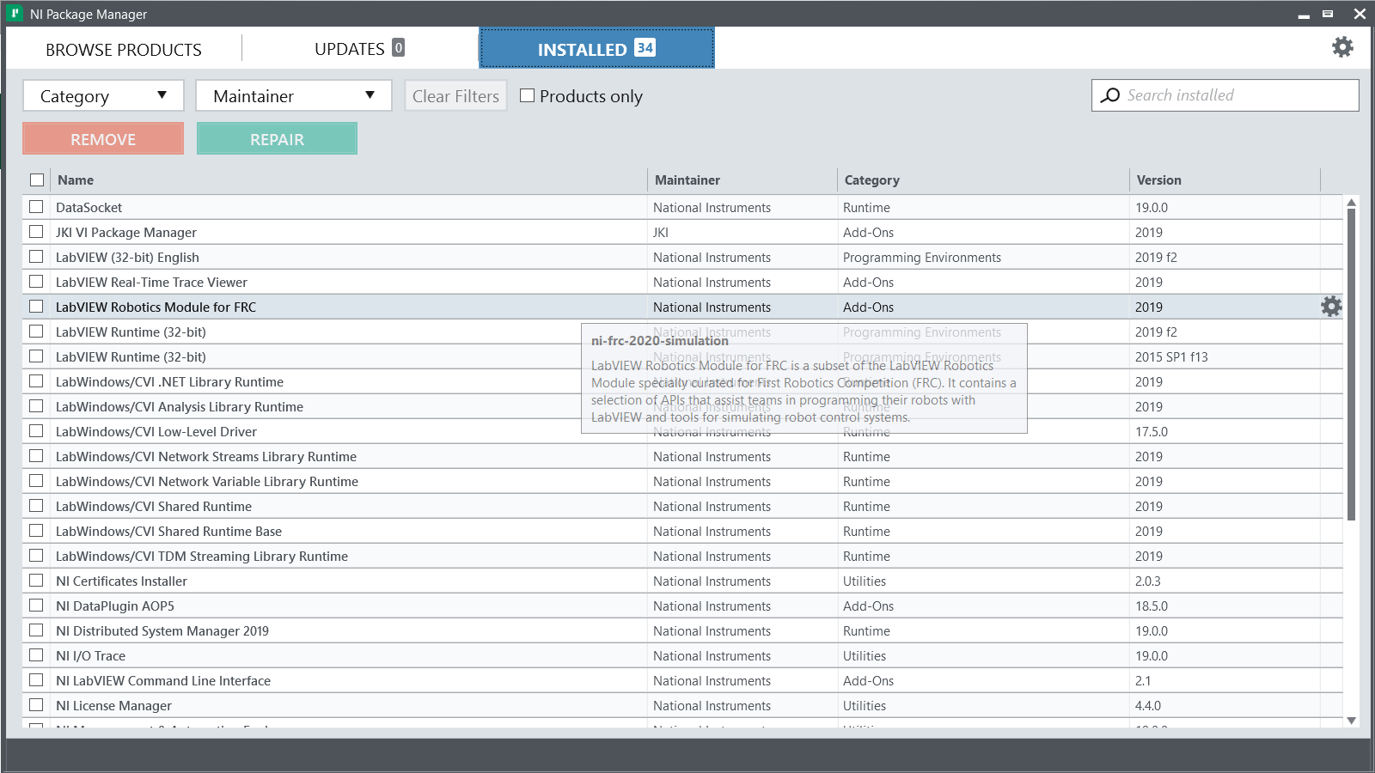Select the LabVIEW (32-bit) English checkbox
This screenshot has height=773, width=1375.
[x=36, y=257]
